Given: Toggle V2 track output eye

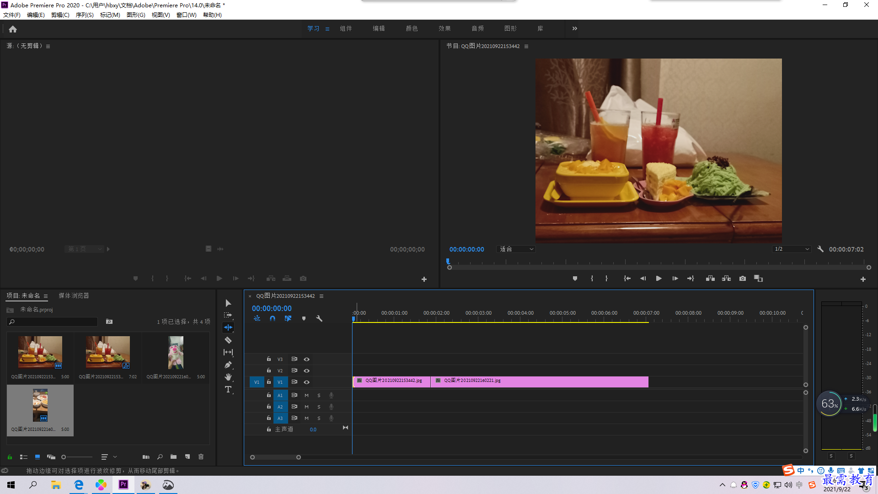Looking at the screenshot, I should pyautogui.click(x=307, y=370).
